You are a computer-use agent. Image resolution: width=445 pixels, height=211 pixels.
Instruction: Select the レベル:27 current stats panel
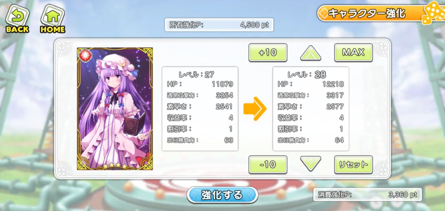200,109
